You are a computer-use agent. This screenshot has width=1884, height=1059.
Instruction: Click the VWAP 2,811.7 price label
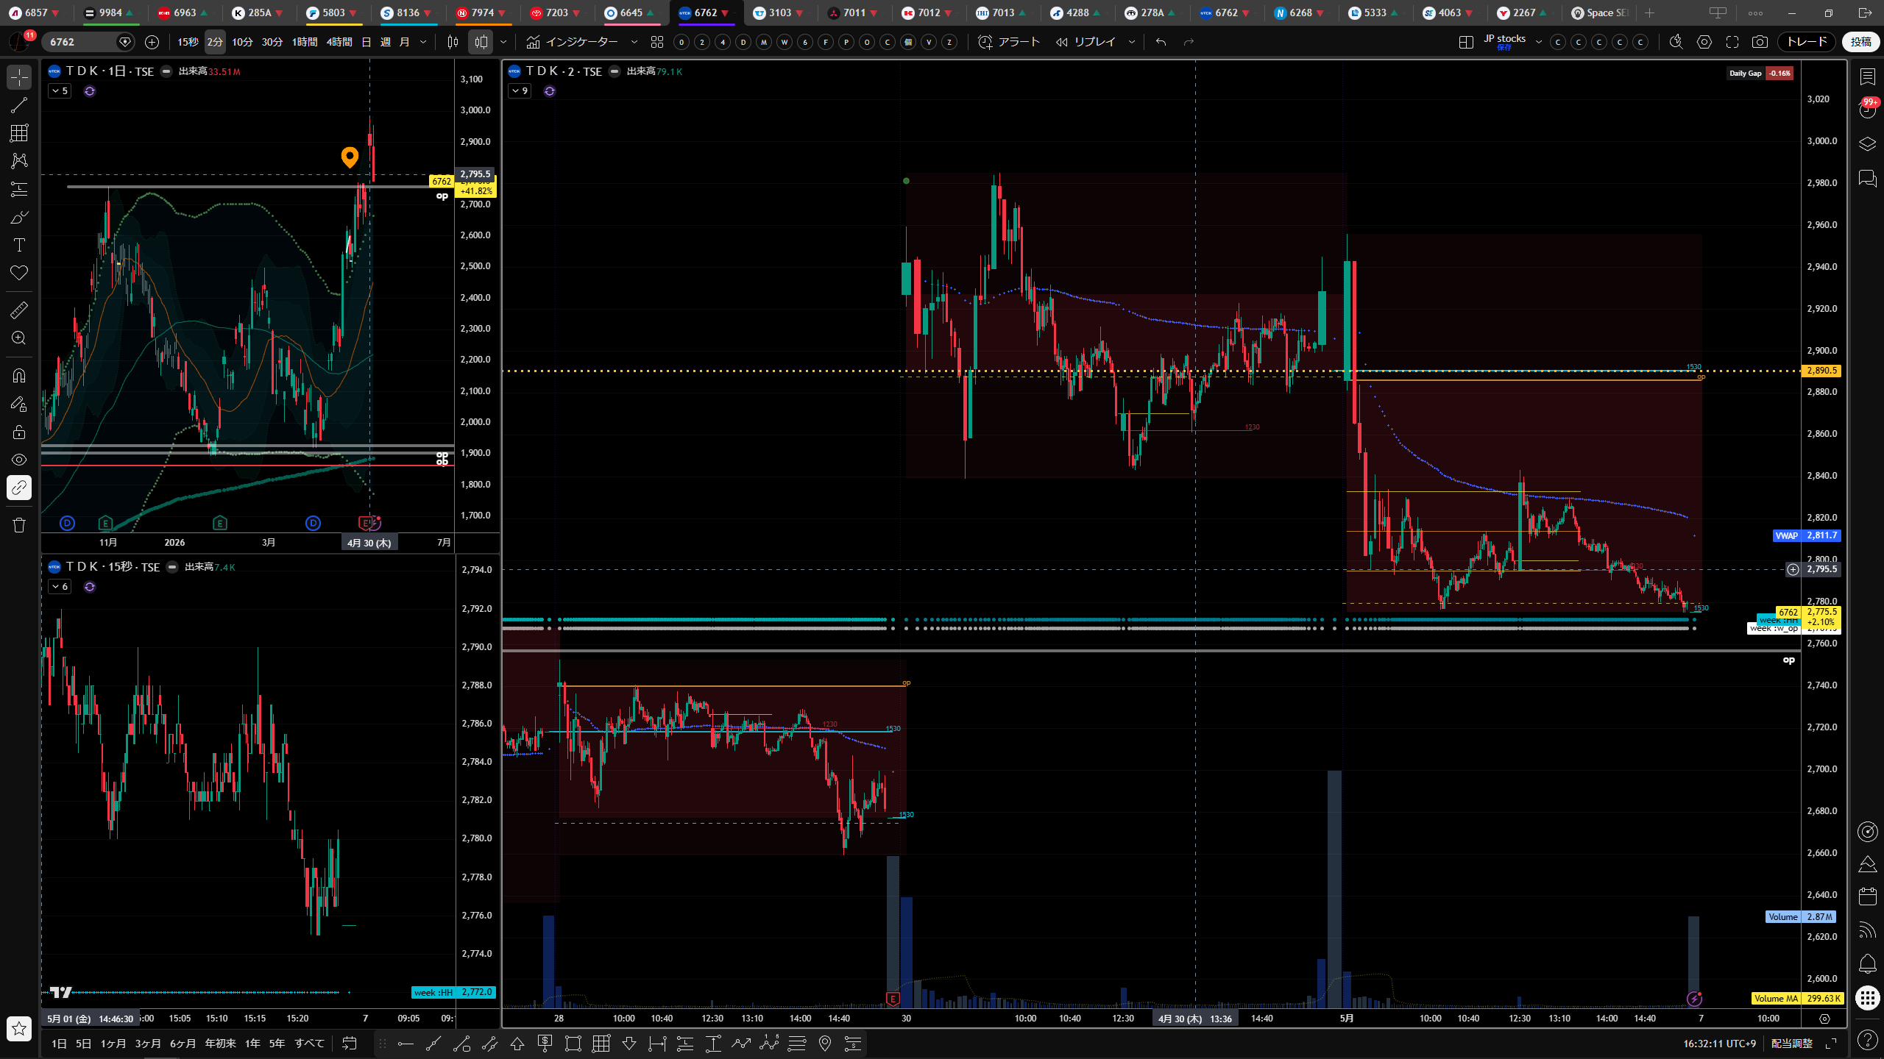pos(1807,535)
